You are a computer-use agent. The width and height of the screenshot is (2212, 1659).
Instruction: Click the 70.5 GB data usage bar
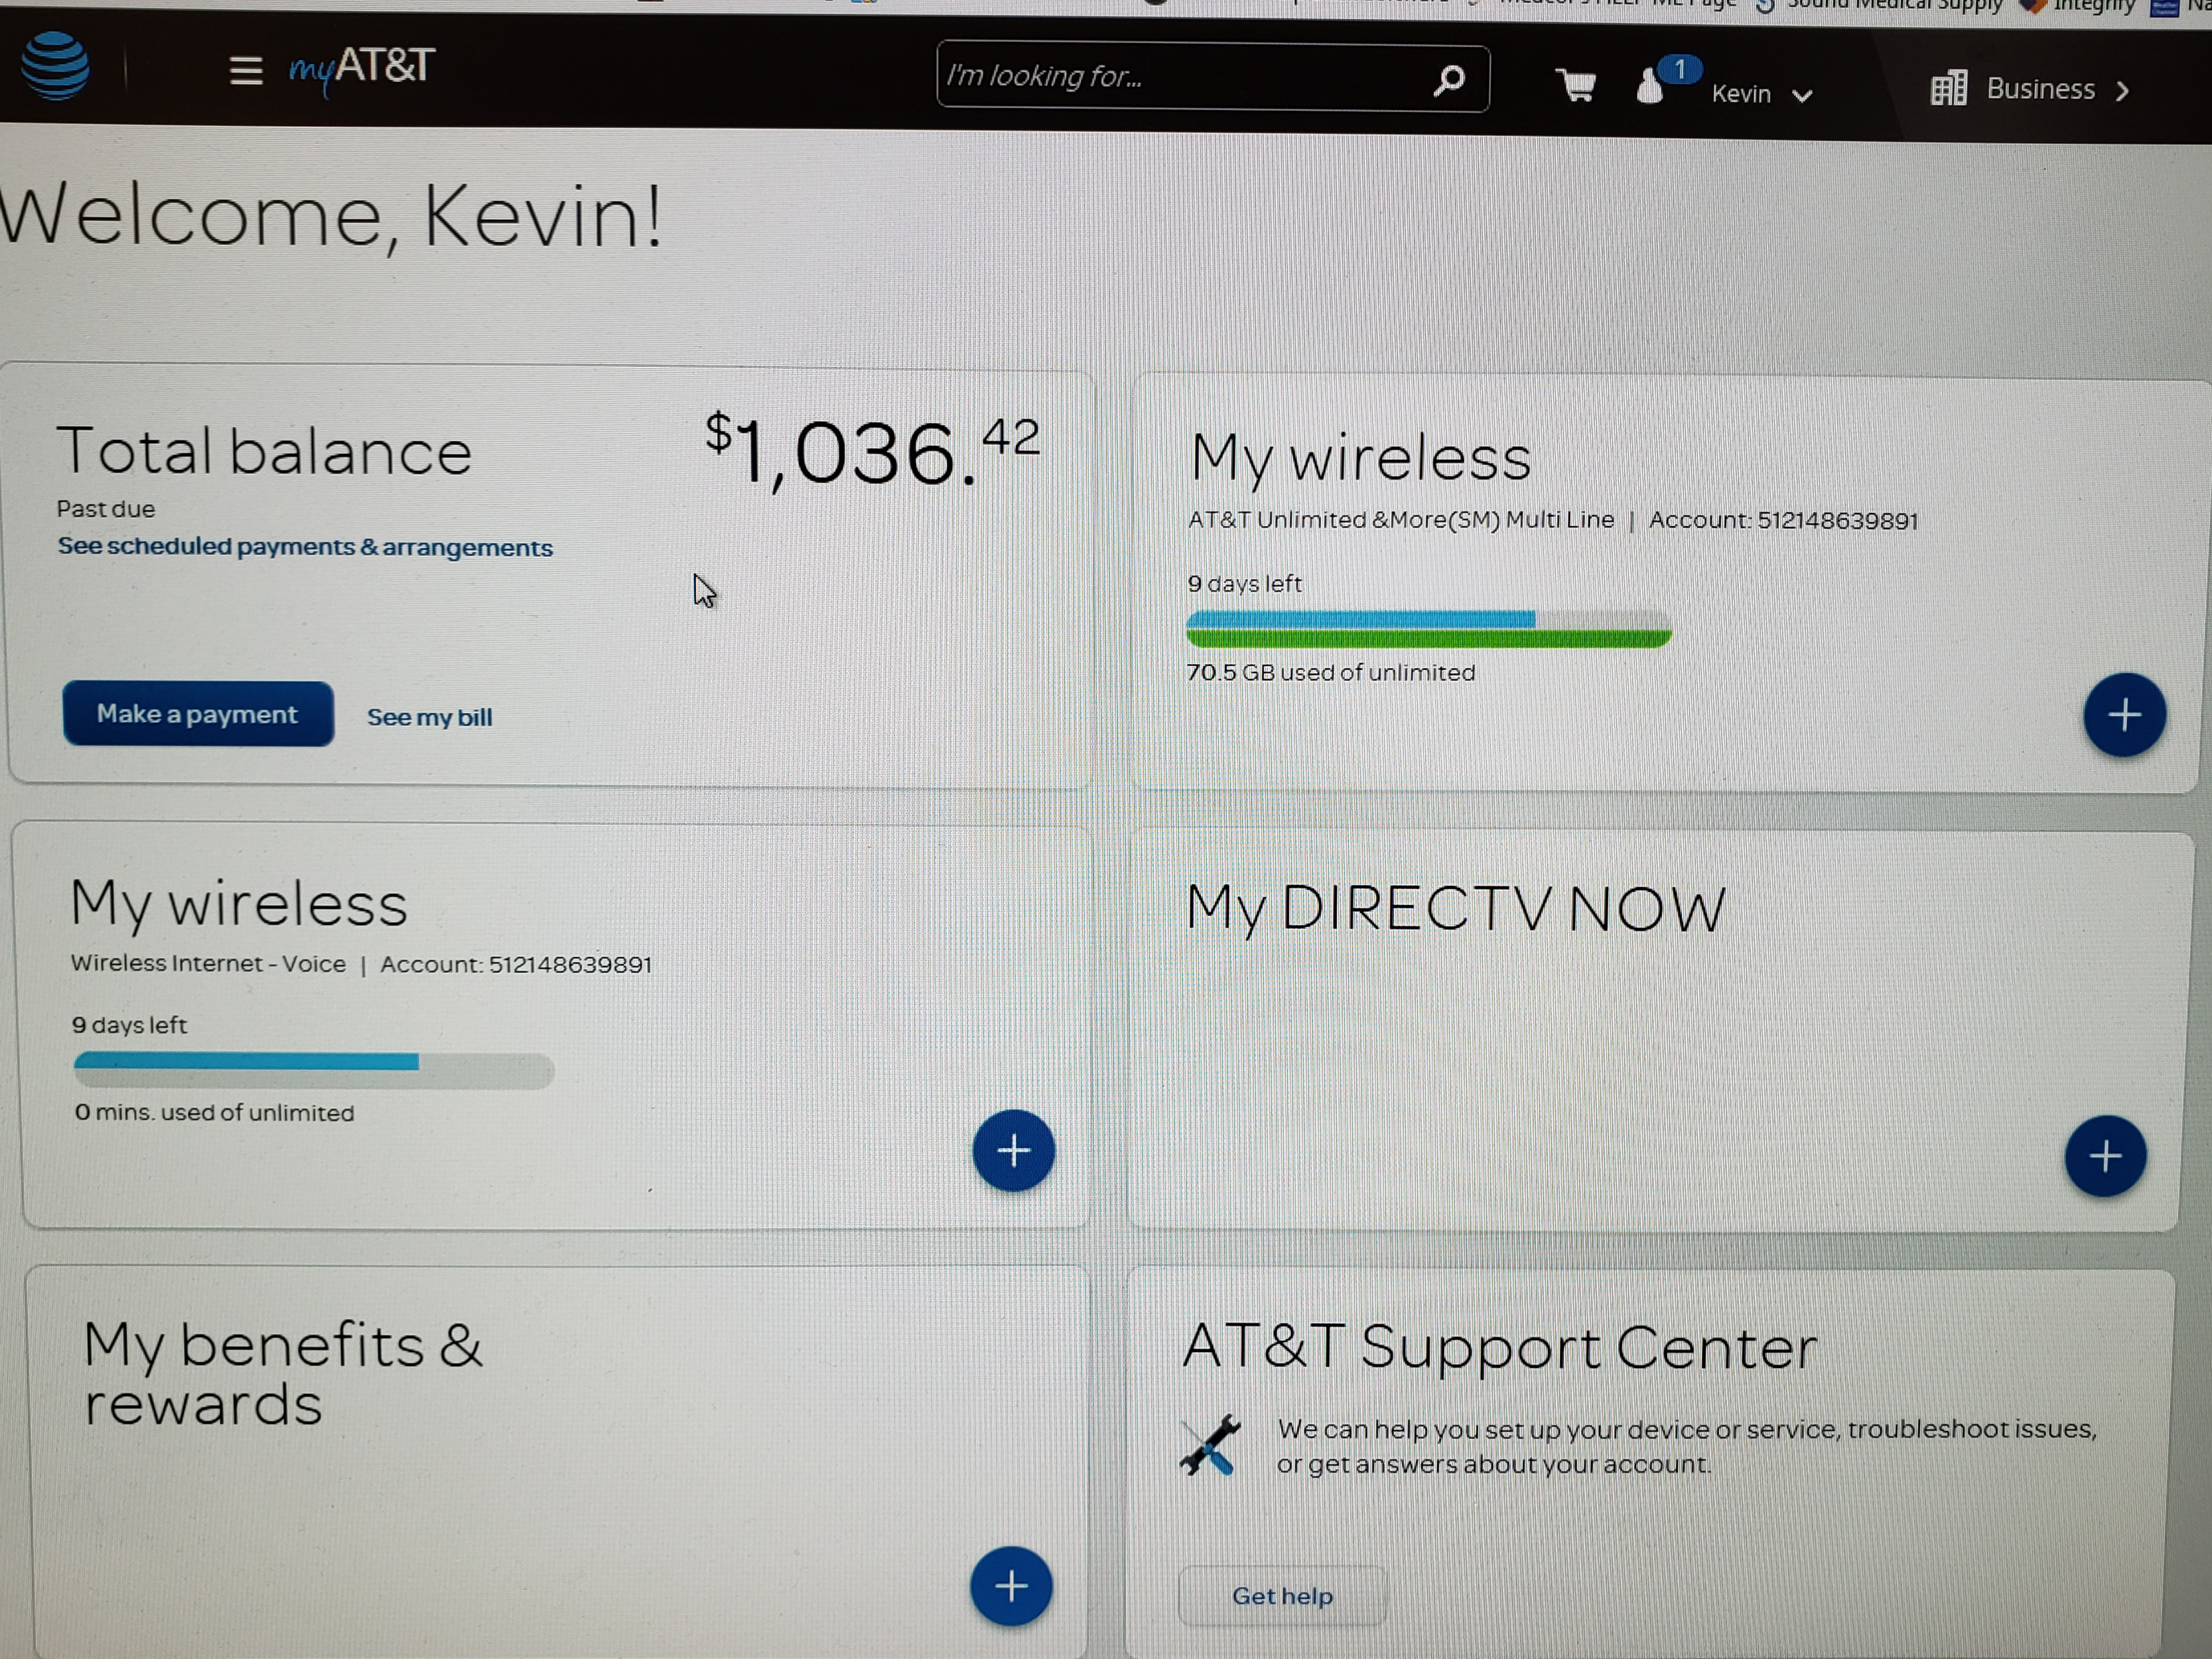1428,629
